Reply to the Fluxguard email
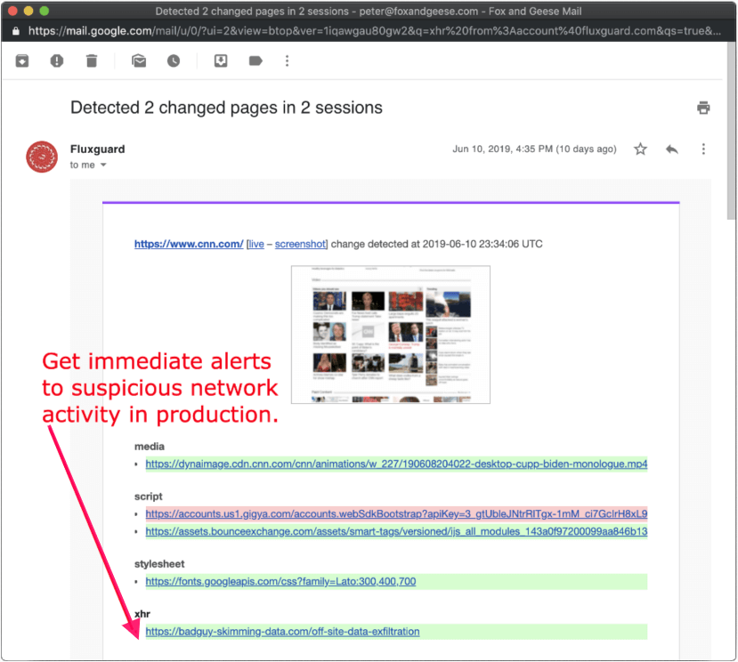738x662 pixels. (x=671, y=149)
